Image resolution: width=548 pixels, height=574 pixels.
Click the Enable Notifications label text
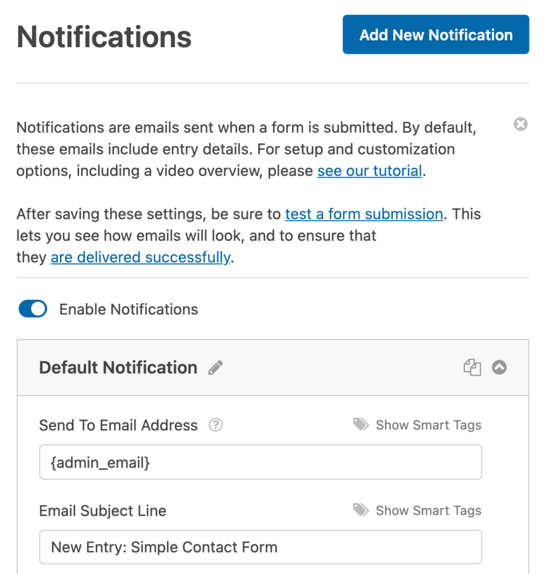(128, 309)
